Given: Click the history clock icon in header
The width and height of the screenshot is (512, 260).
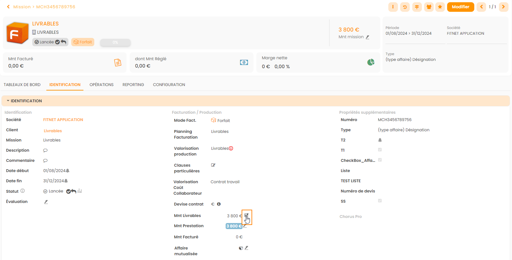Looking at the screenshot, I should [x=405, y=7].
